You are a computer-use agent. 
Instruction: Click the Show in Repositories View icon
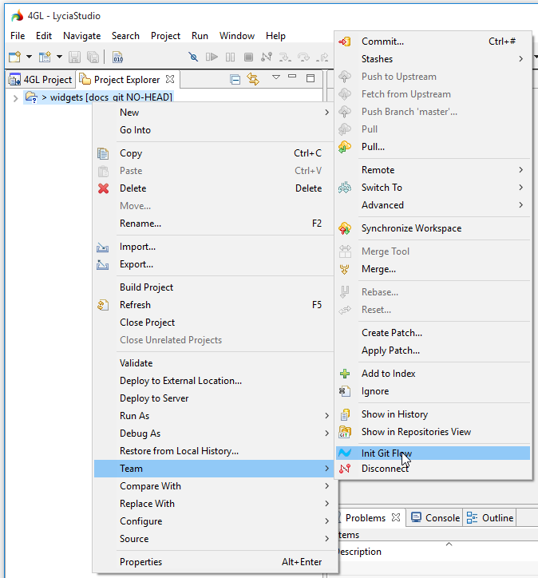click(x=345, y=432)
